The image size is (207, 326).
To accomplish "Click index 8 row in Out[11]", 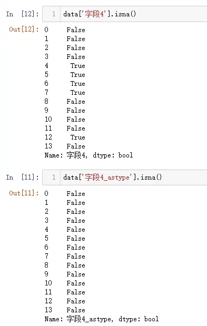I will (x=65, y=265).
